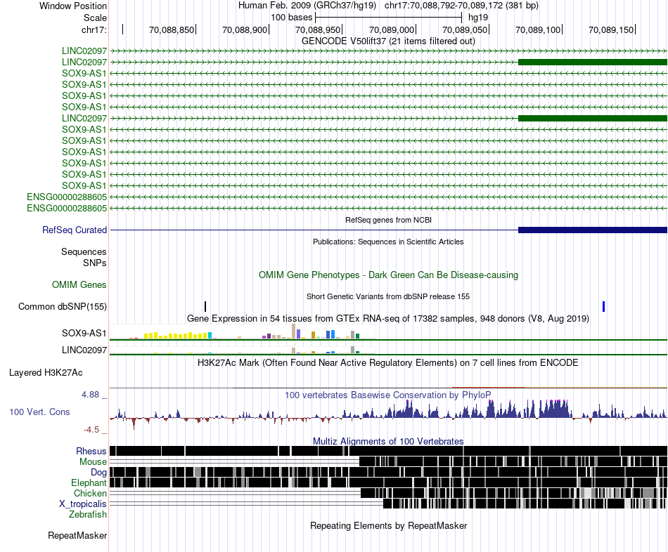
Task: Open GENCODE V50lift37 track title
Action: click(x=388, y=41)
